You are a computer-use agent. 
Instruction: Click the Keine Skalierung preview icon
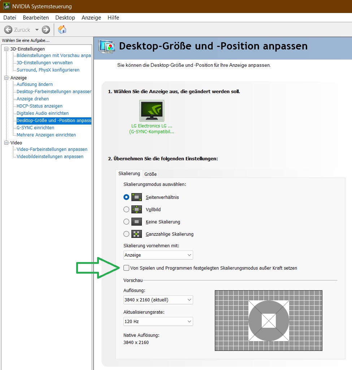tap(136, 222)
